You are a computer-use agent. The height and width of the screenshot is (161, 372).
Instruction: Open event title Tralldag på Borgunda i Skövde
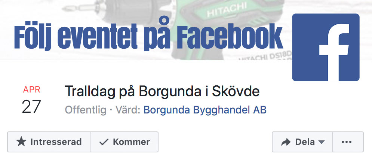coord(162,91)
